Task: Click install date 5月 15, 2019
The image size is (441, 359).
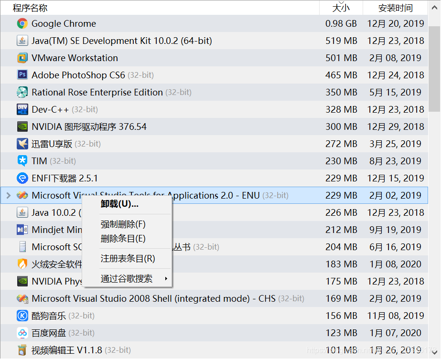Action: [396, 92]
